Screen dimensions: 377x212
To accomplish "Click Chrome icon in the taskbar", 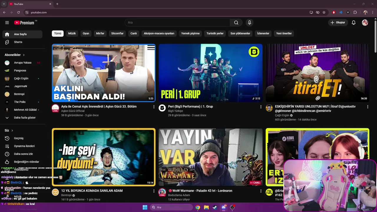I will click(x=198, y=207).
